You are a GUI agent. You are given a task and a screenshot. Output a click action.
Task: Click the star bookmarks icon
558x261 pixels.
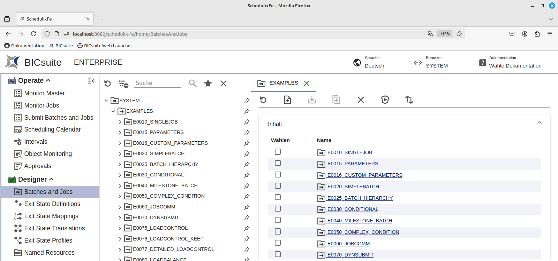click(x=208, y=83)
